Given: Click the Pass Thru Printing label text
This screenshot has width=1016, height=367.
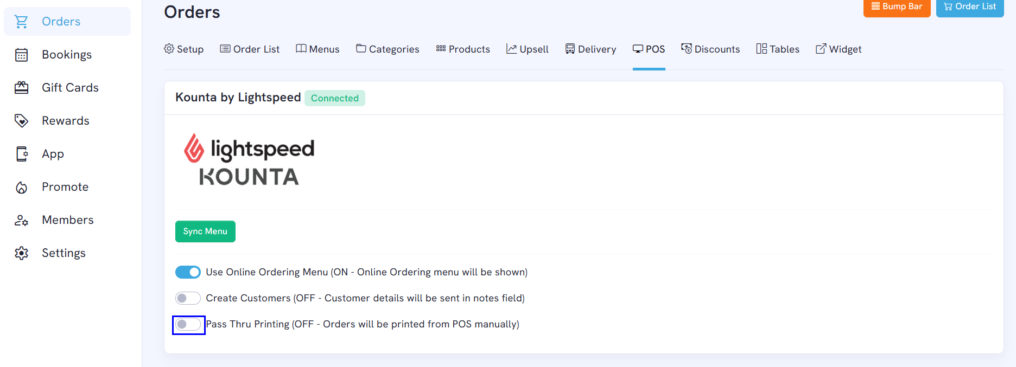Looking at the screenshot, I should pyautogui.click(x=363, y=324).
